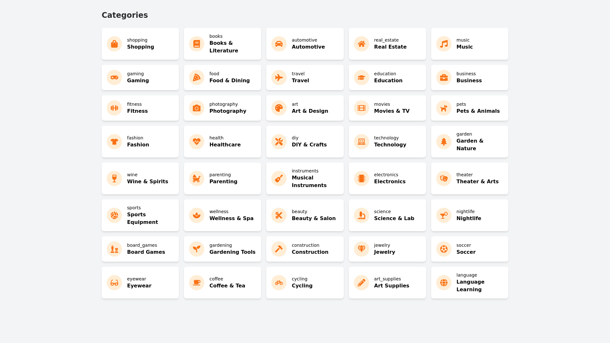Select the Theater & Arts card
The height and width of the screenshot is (343, 610).
(470, 178)
